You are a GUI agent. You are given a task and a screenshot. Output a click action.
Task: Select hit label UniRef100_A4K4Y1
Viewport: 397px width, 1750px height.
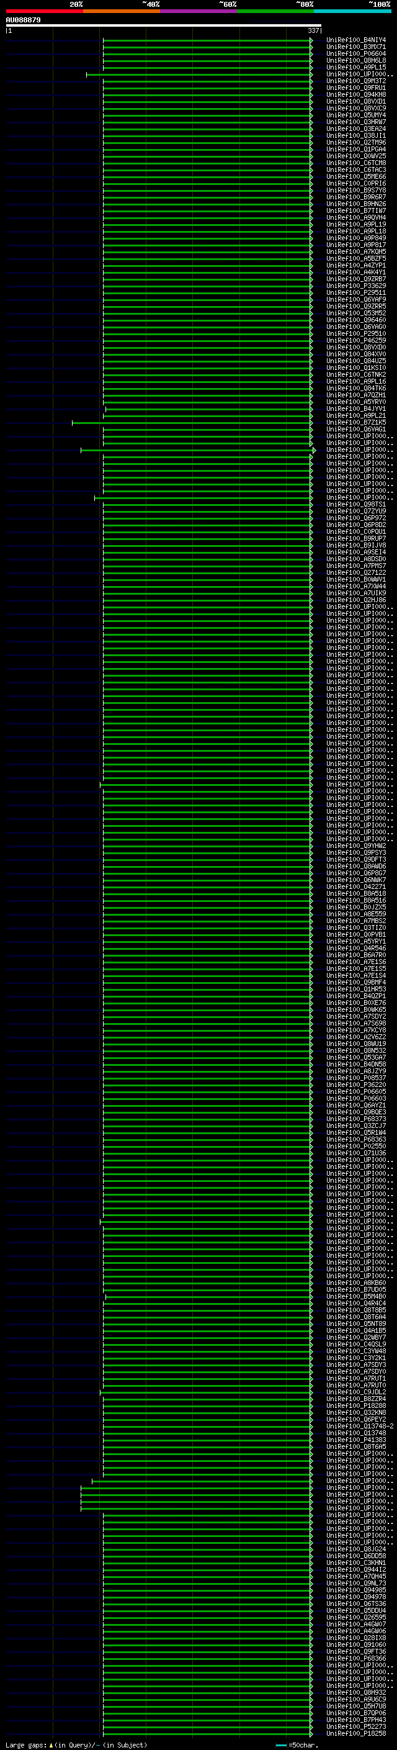pyautogui.click(x=356, y=273)
